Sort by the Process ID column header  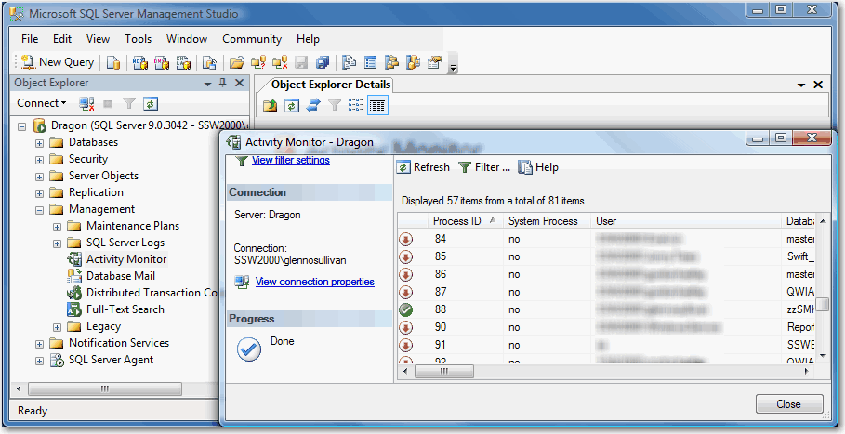[x=456, y=221]
